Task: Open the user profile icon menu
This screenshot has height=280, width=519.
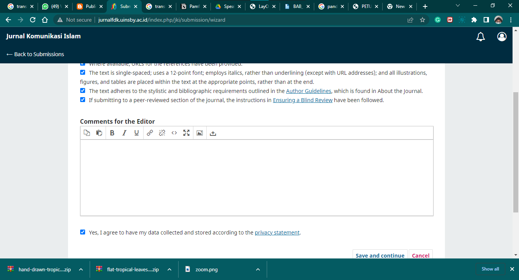Action: click(x=502, y=36)
